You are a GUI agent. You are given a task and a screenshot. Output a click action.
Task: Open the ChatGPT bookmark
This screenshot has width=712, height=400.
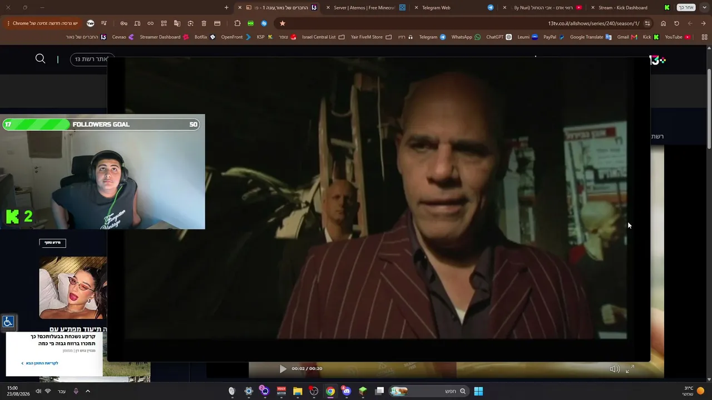[499, 37]
